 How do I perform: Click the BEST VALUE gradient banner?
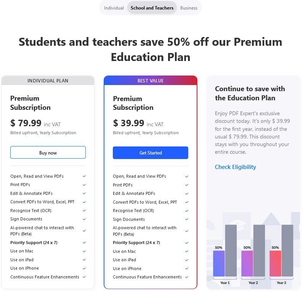(151, 80)
